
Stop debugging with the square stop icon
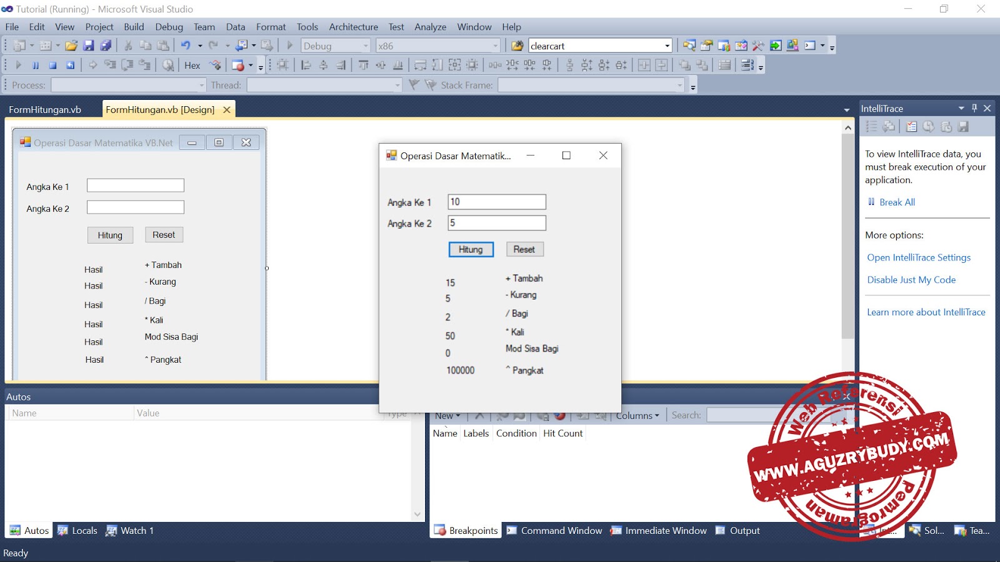[53, 65]
